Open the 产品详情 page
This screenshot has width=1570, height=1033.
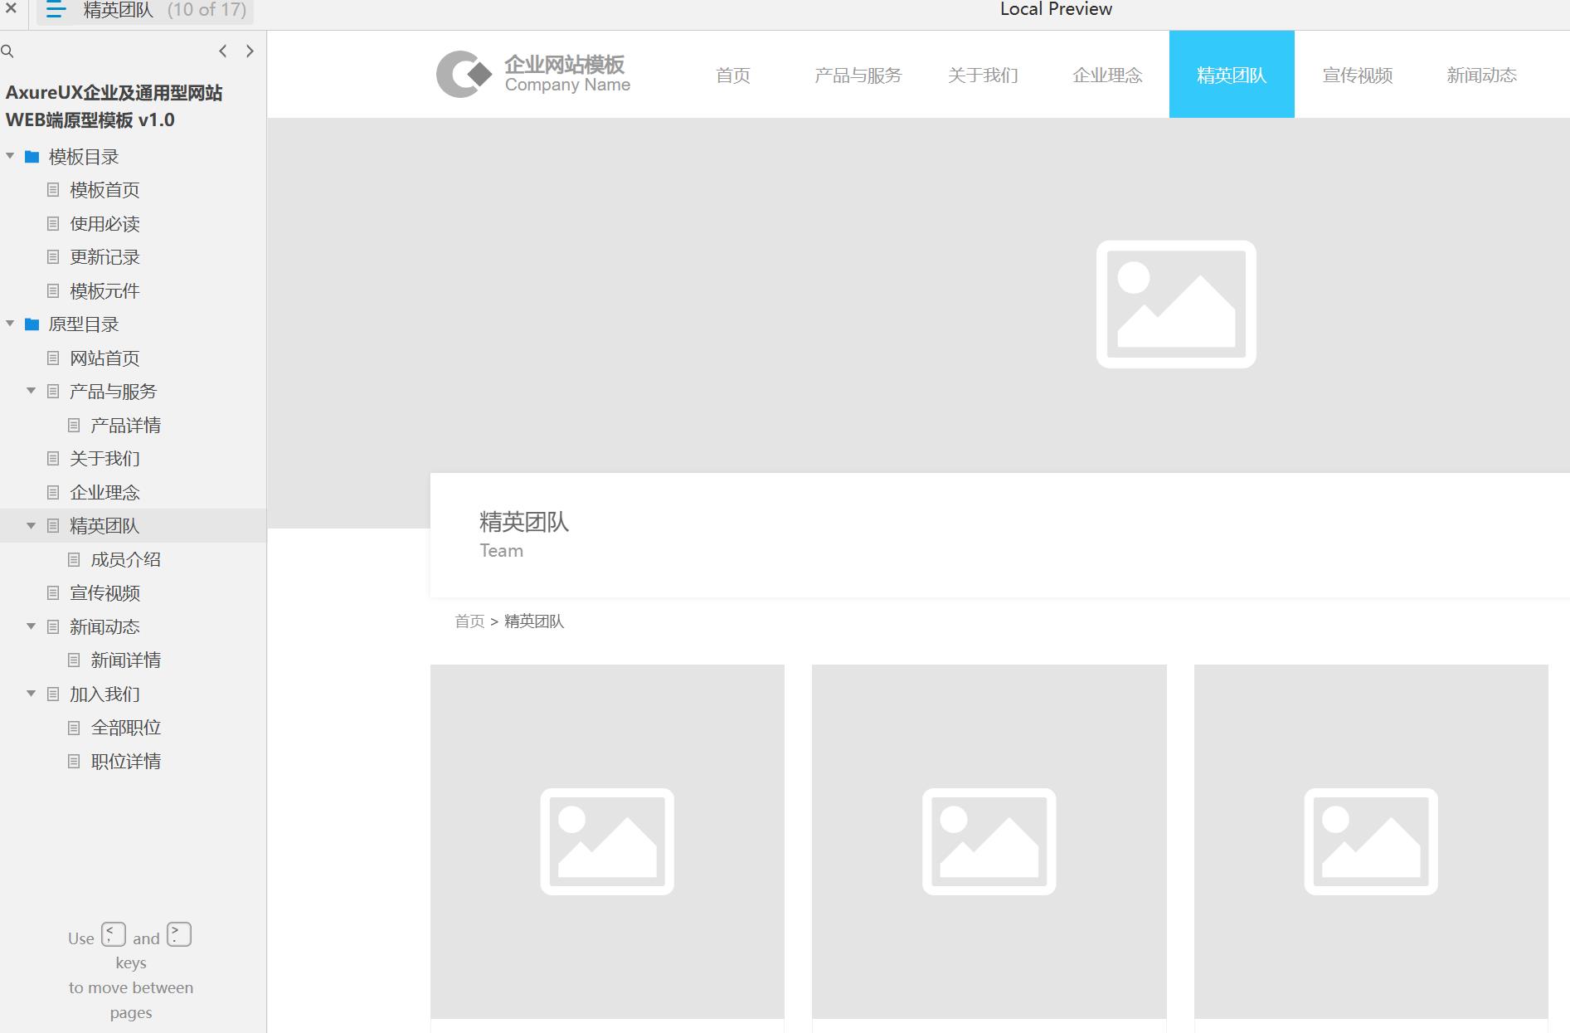[x=125, y=426]
